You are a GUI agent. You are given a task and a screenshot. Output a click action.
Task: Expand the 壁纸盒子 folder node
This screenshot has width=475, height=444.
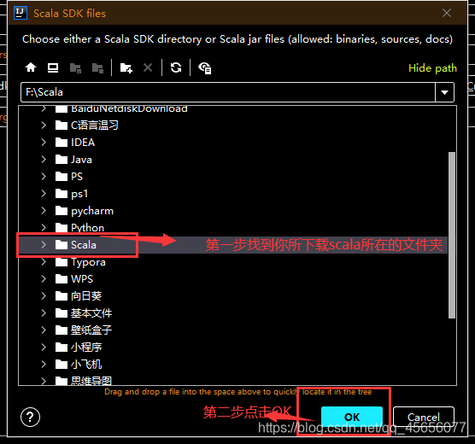point(44,330)
